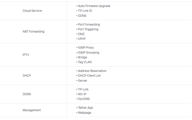Click the Management row label
This screenshot has width=192, height=120.
click(x=32, y=110)
